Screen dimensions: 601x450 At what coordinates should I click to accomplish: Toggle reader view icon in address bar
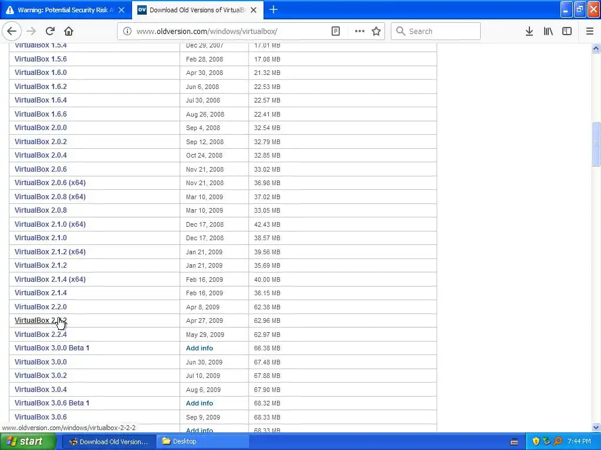point(335,31)
